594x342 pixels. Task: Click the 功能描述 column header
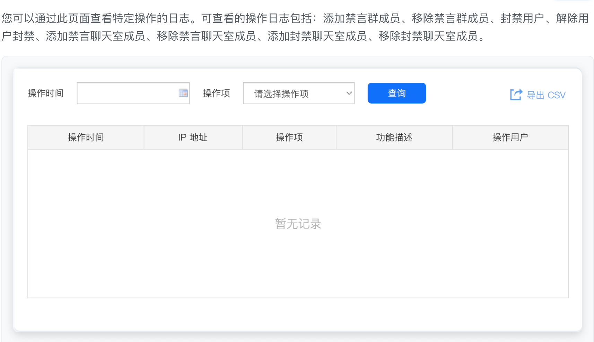tap(394, 137)
